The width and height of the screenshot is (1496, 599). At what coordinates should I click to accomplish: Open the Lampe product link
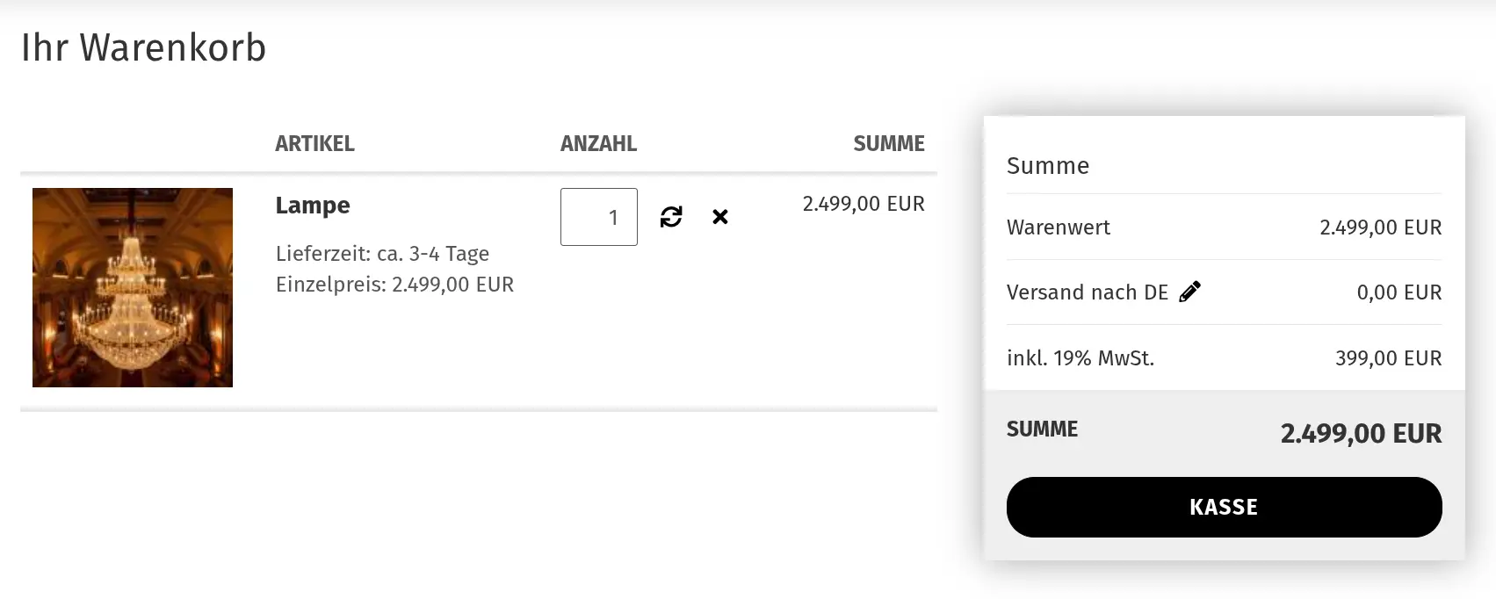click(313, 206)
